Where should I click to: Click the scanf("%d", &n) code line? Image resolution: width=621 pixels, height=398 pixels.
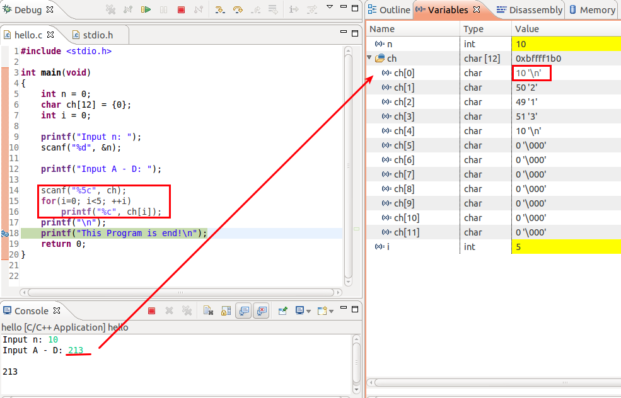pyautogui.click(x=81, y=147)
